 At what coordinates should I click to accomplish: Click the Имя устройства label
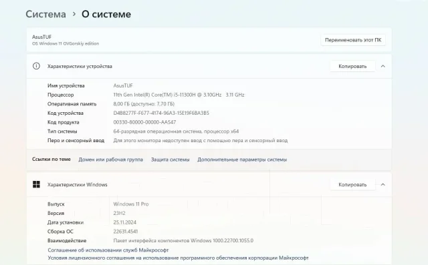66,85
